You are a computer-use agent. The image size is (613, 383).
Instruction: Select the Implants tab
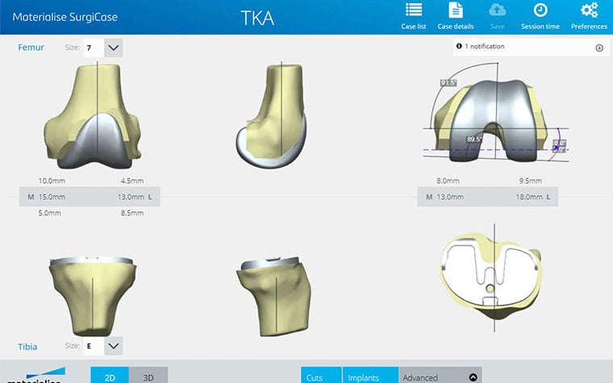(x=370, y=375)
